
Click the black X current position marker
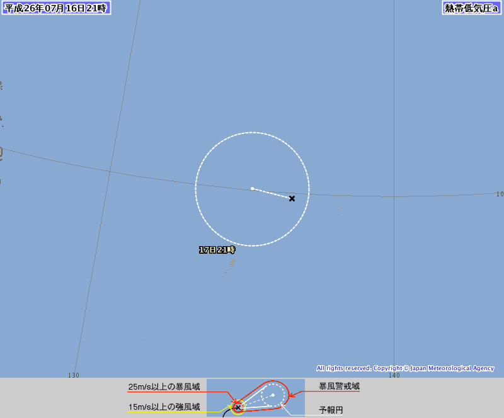(292, 198)
